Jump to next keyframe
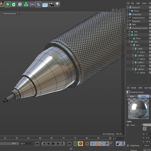 point(63,144)
